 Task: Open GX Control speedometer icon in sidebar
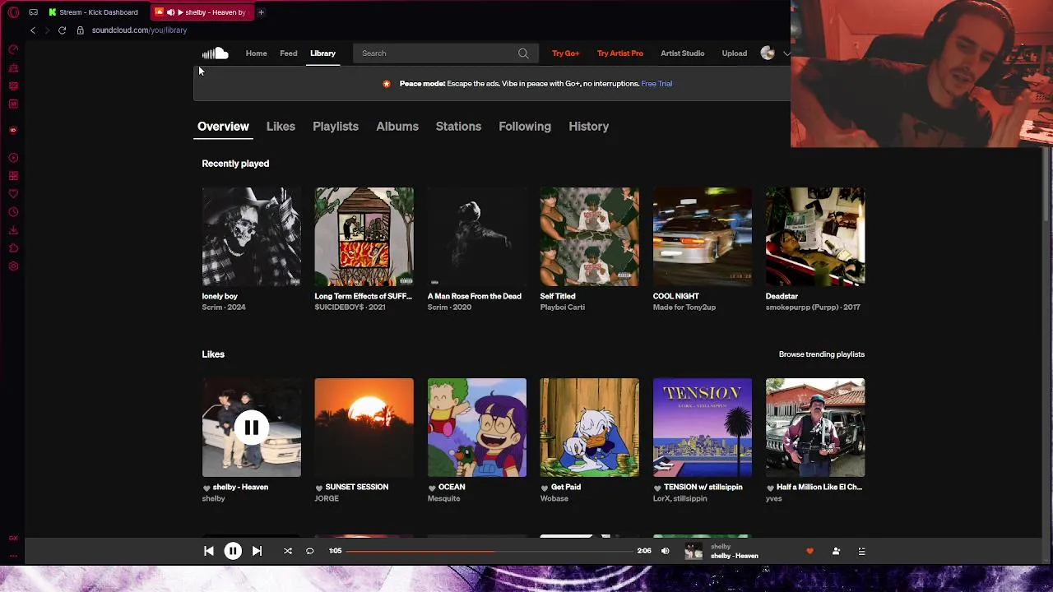pyautogui.click(x=13, y=49)
